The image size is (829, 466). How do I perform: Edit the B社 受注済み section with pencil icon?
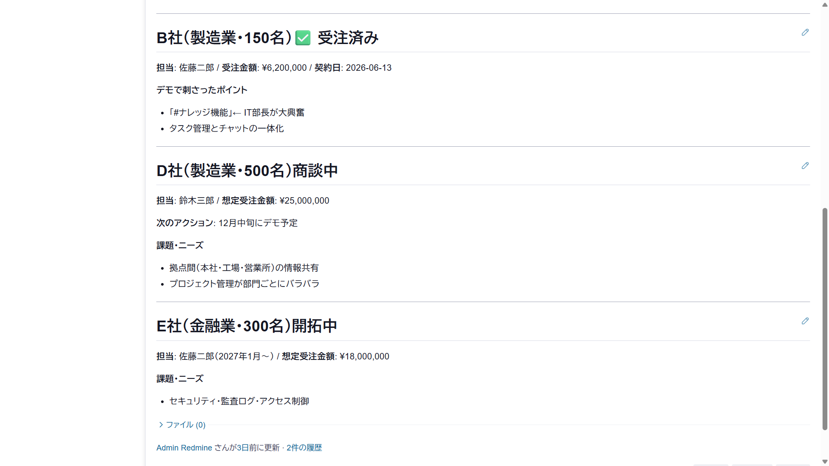(x=805, y=32)
